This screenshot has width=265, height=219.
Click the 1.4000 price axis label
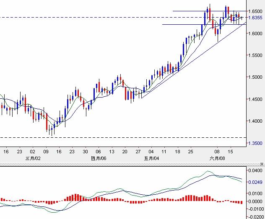(255, 121)
